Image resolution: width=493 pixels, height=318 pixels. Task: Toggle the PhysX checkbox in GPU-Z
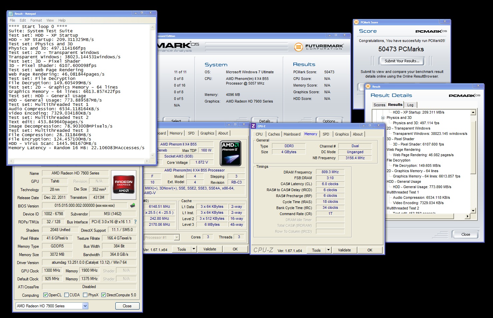click(x=85, y=295)
